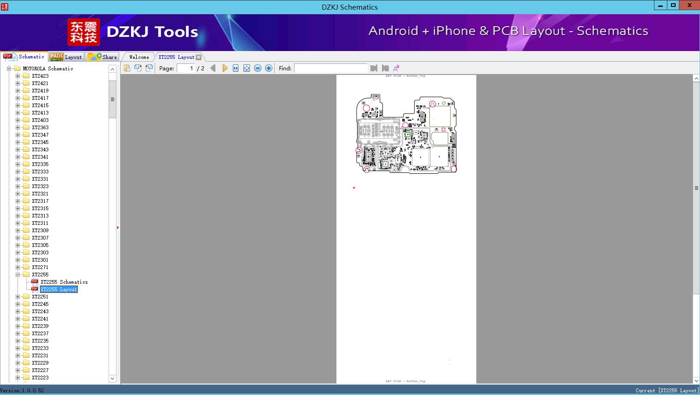Click the Version 1.0.0.52 status text
This screenshot has width=700, height=395.
click(x=22, y=390)
